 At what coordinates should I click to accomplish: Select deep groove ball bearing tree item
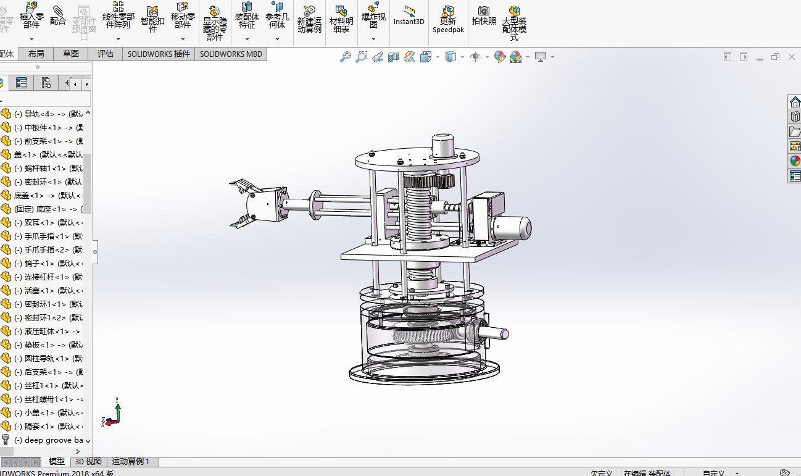(42, 440)
